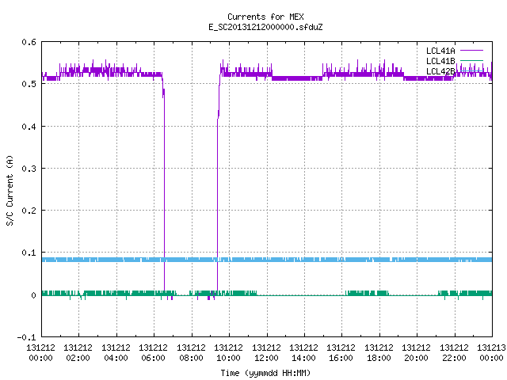
Task: Click the x-axis label 'Time (yymmdd HH:MM)'
Action: [x=265, y=373]
